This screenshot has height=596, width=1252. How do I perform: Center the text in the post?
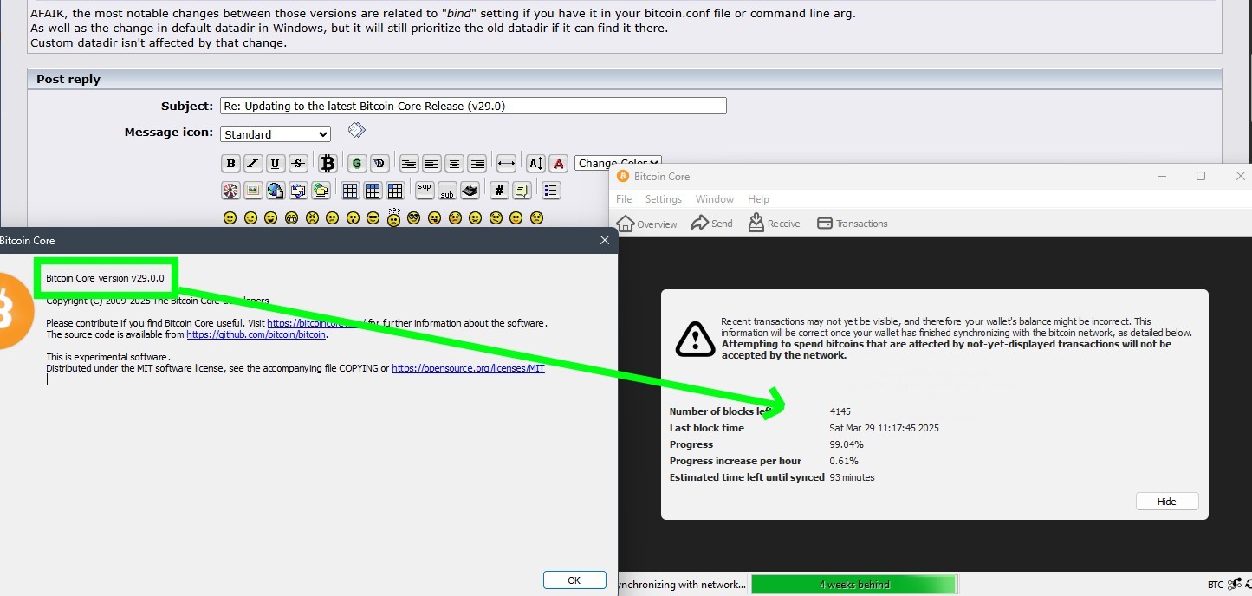point(454,163)
